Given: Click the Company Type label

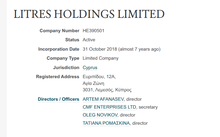Looking at the screenshot, I should click(x=63, y=58).
